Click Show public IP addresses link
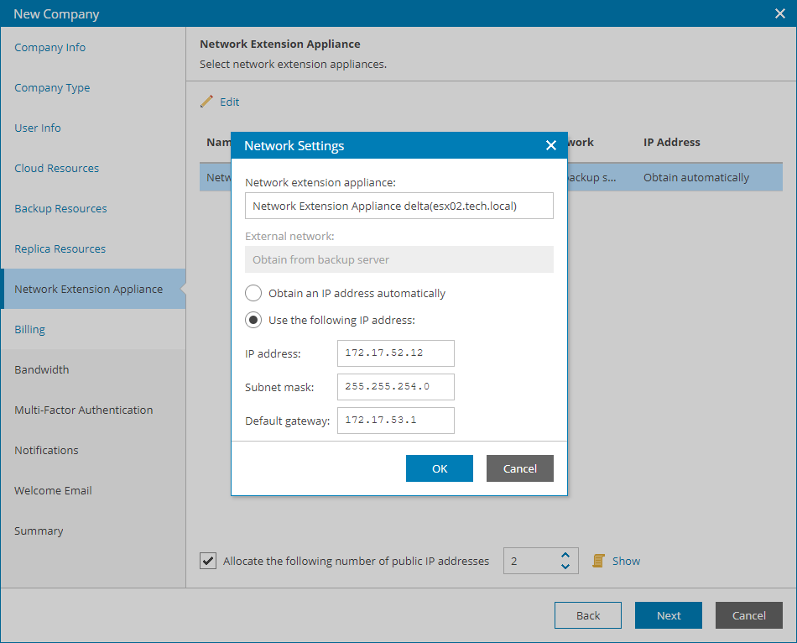 626,561
